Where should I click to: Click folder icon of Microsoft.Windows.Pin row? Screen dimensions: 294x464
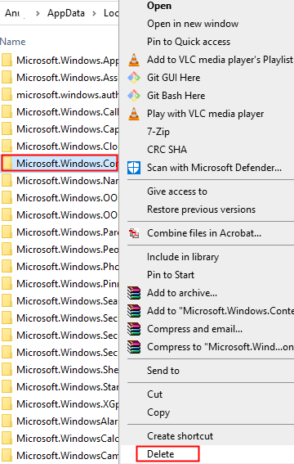point(7,283)
